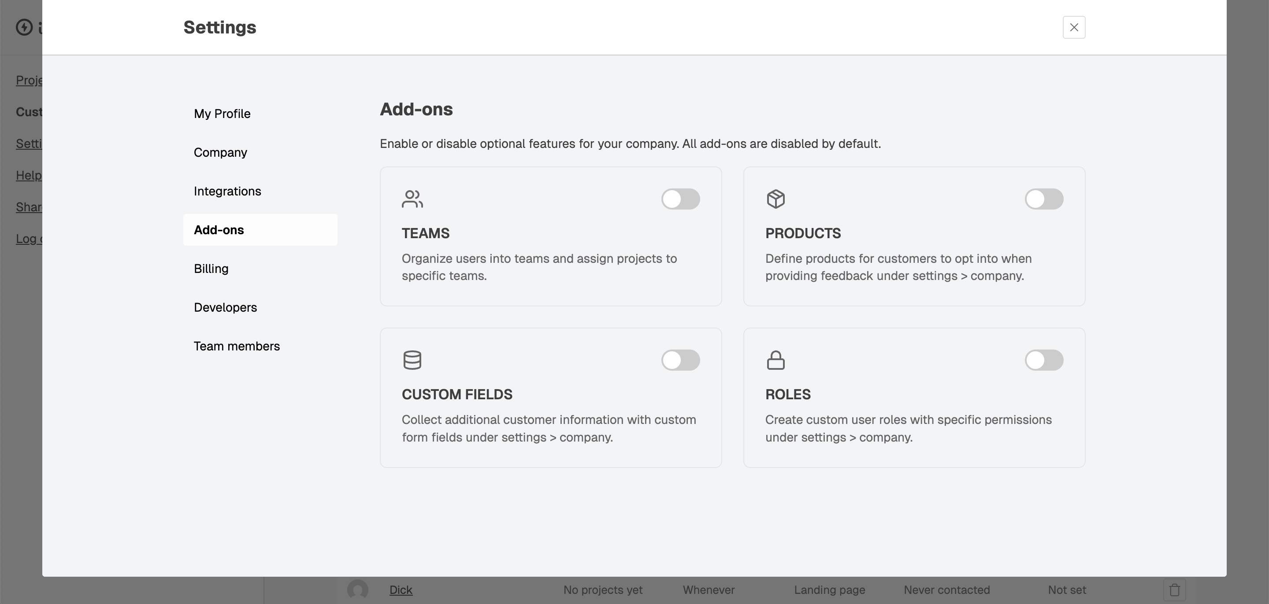Close the Settings dialog
This screenshot has width=1269, height=604.
[1074, 28]
